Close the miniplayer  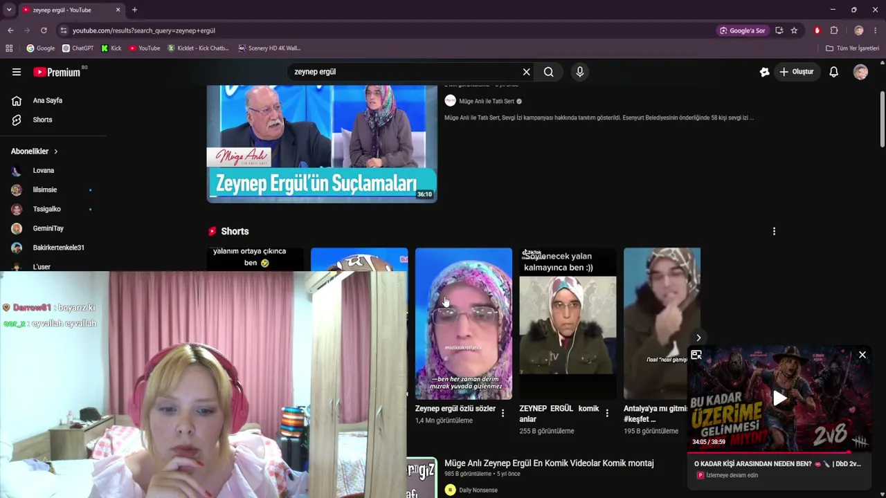862,355
